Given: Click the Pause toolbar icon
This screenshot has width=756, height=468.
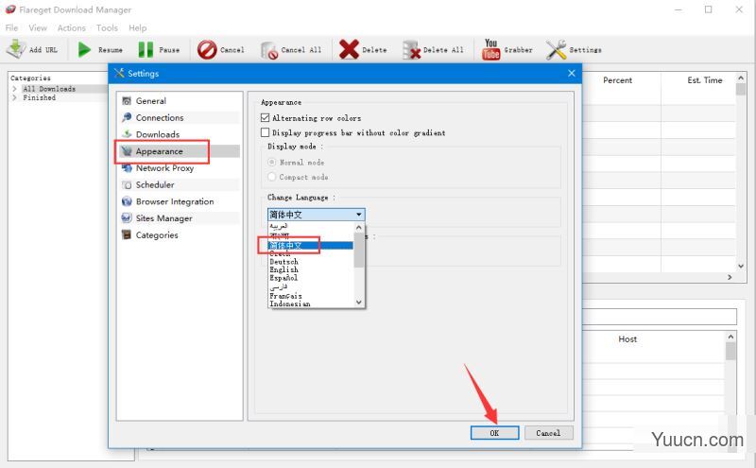Looking at the screenshot, I should [x=146, y=49].
